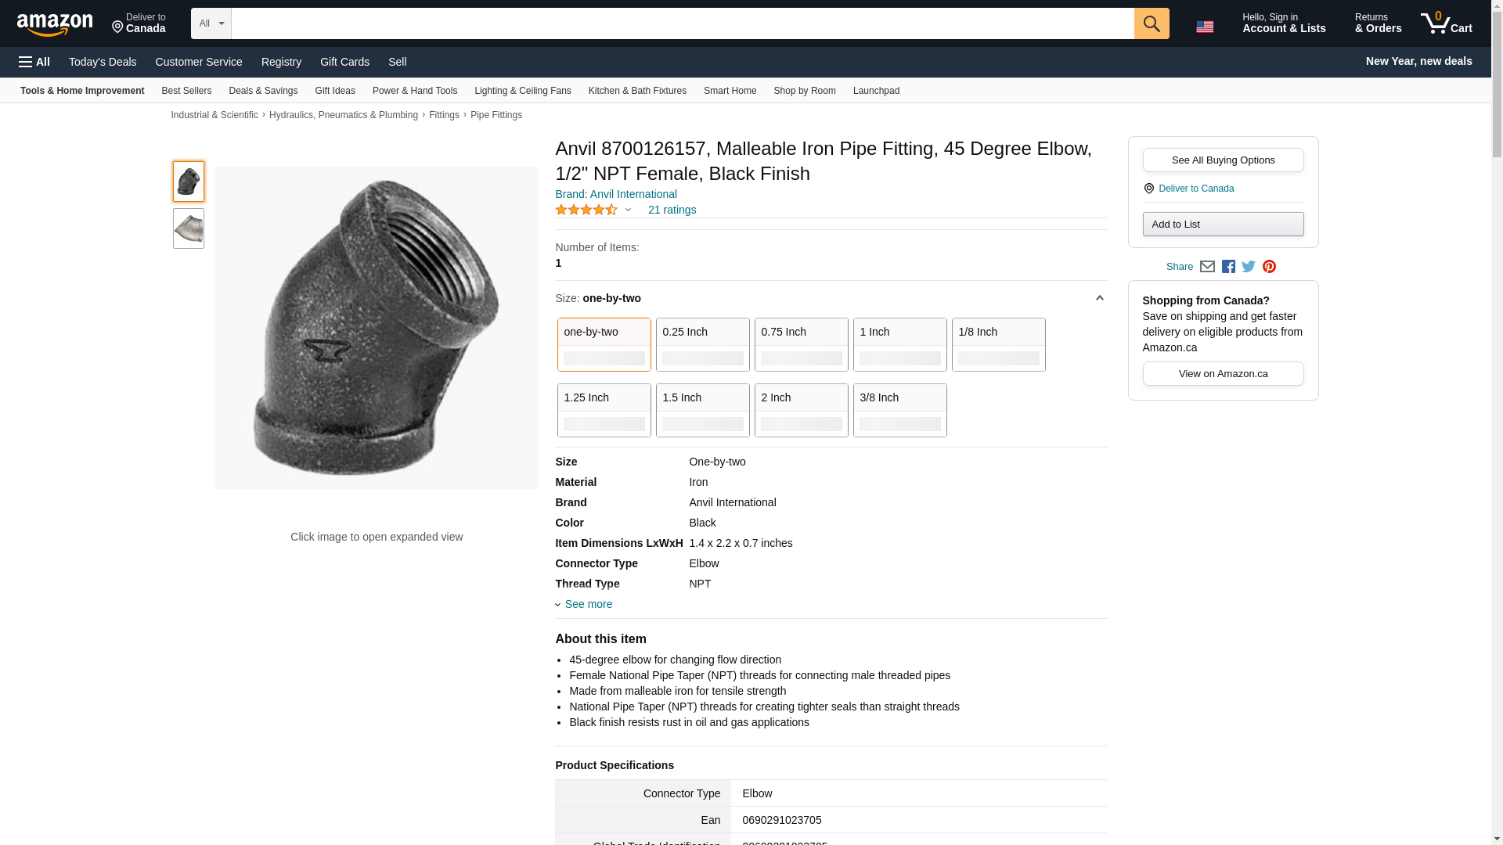1503x845 pixels.
Task: Expand See more product details
Action: pyautogui.click(x=588, y=604)
